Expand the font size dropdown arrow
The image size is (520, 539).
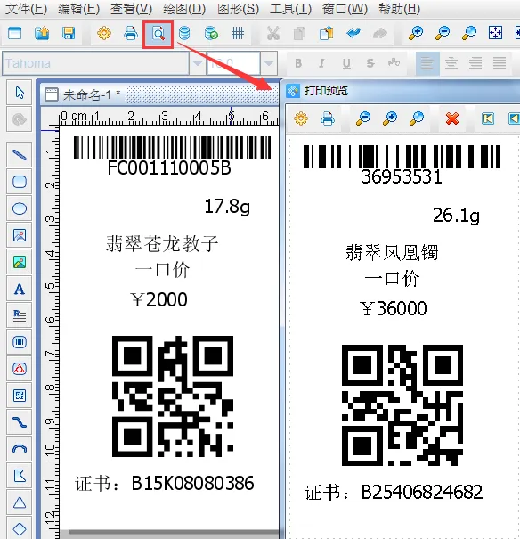coord(269,63)
